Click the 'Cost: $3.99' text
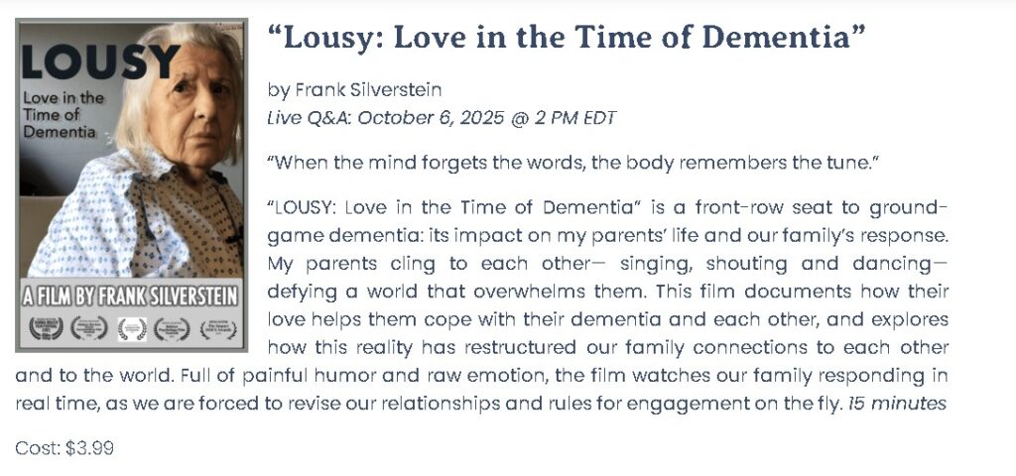Screen dimensions: 1016x476 64,447
